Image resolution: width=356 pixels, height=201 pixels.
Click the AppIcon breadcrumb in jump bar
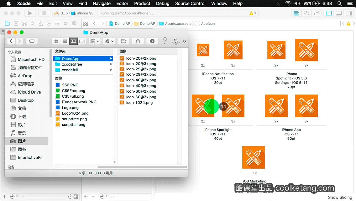click(205, 24)
